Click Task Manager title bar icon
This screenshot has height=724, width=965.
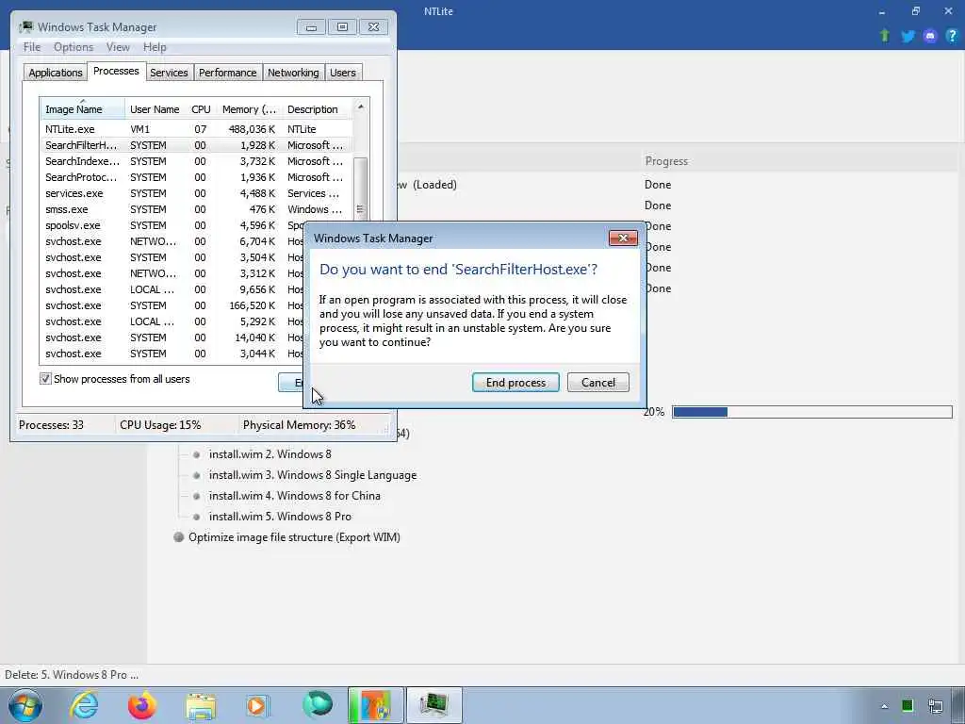pos(25,27)
